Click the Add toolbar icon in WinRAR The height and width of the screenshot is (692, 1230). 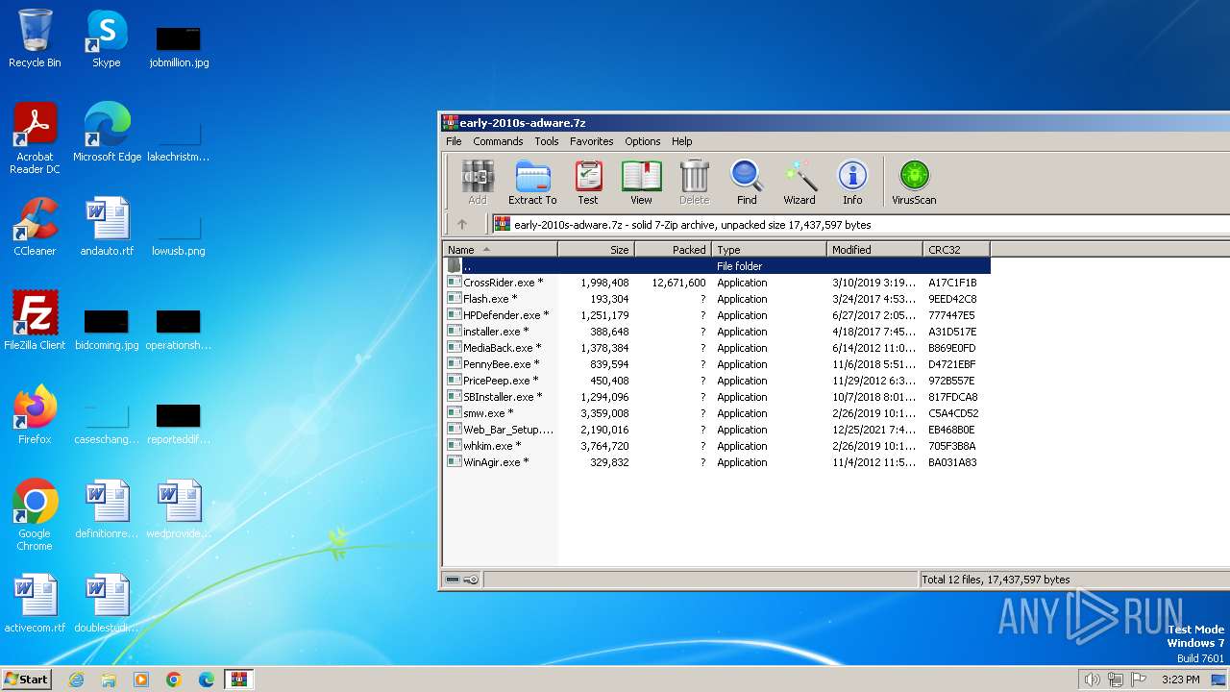478,183
